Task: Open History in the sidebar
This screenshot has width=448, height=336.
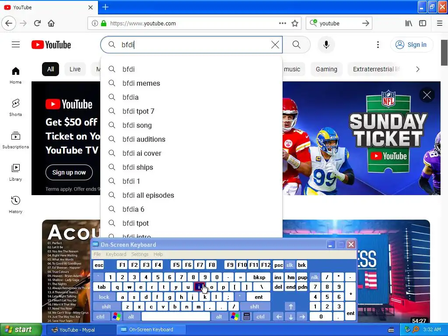Action: [15, 205]
